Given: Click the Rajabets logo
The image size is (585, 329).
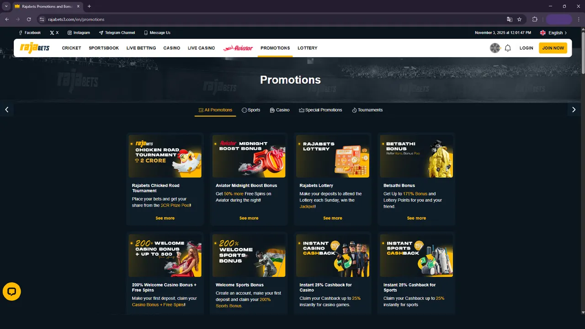Looking at the screenshot, I should [35, 48].
